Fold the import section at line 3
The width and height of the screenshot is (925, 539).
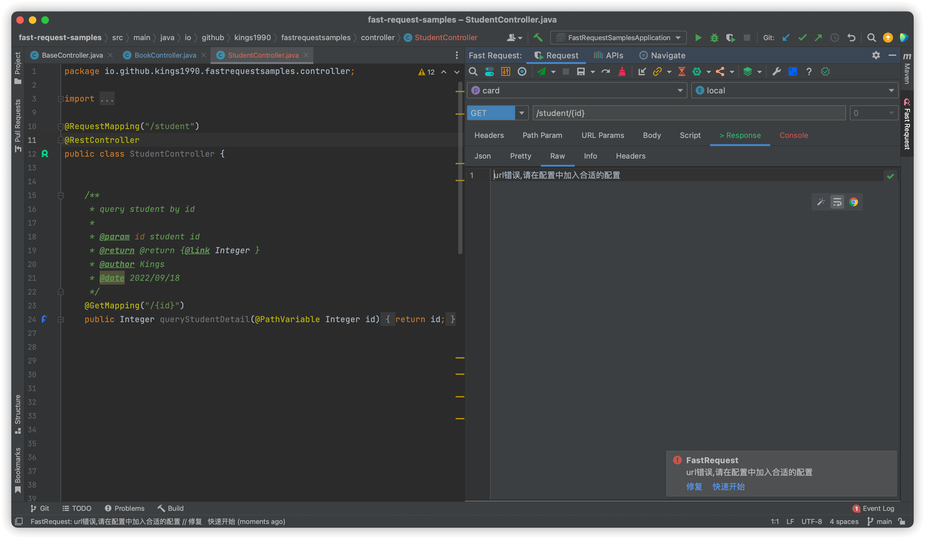click(x=60, y=99)
